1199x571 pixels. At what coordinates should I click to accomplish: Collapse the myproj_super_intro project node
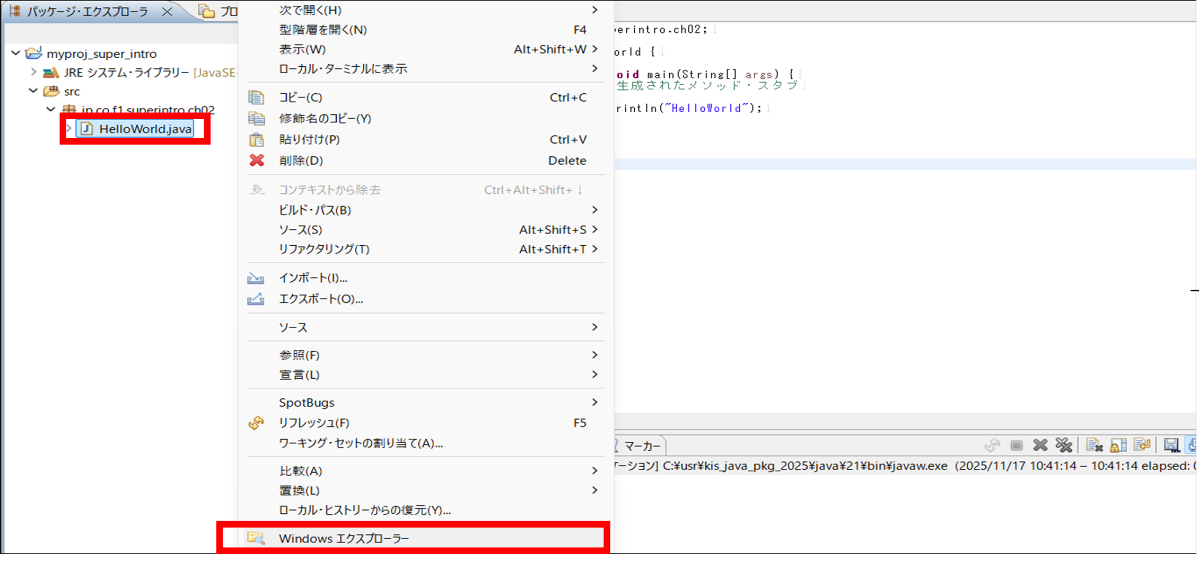[16, 53]
